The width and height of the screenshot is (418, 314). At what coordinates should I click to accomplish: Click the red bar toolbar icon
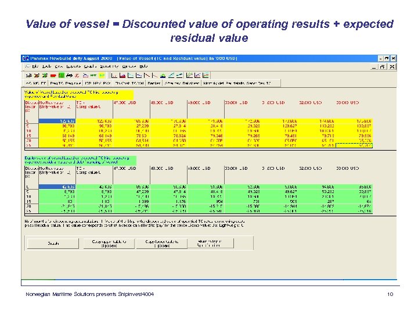click(x=53, y=76)
